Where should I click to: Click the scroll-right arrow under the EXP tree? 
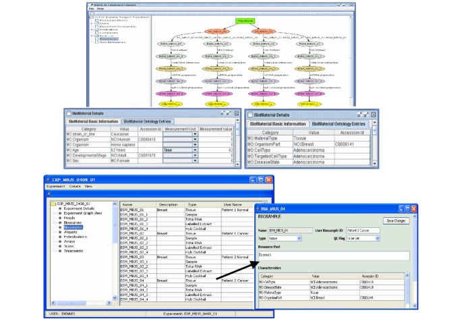109,303
